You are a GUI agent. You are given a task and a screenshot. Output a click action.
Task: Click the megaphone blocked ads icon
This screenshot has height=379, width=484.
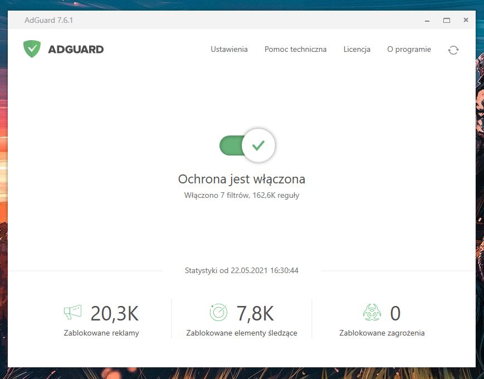[x=72, y=312]
